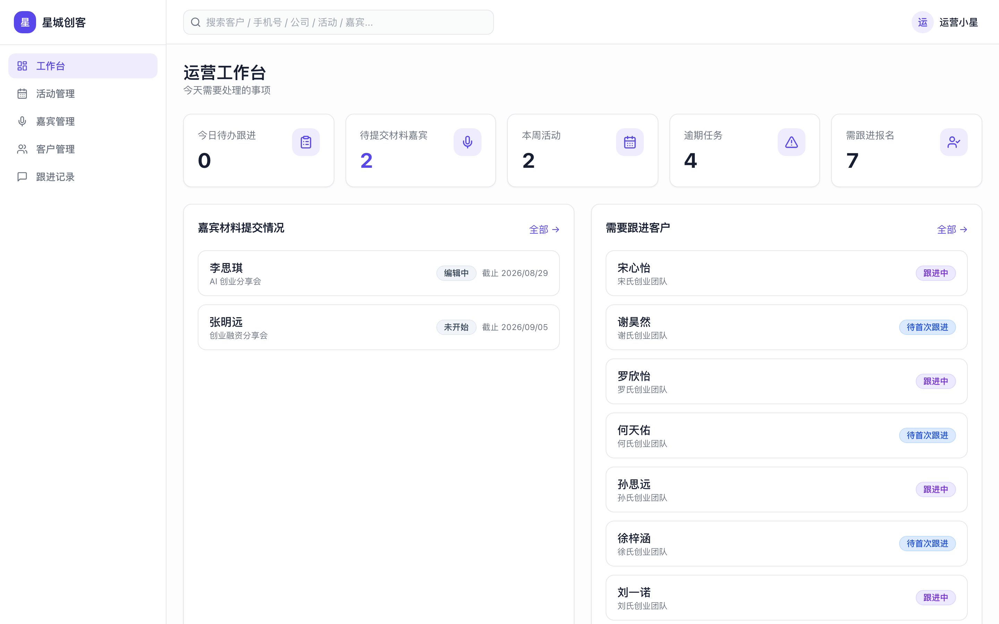View all in 嘉宾材料提交情况 panel
The height and width of the screenshot is (624, 999).
pos(544,229)
